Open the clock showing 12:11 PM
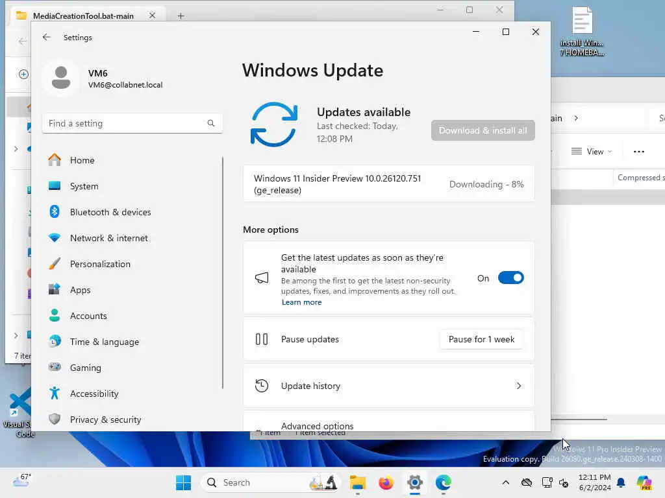Viewport: 665px width, 498px height. [595, 482]
